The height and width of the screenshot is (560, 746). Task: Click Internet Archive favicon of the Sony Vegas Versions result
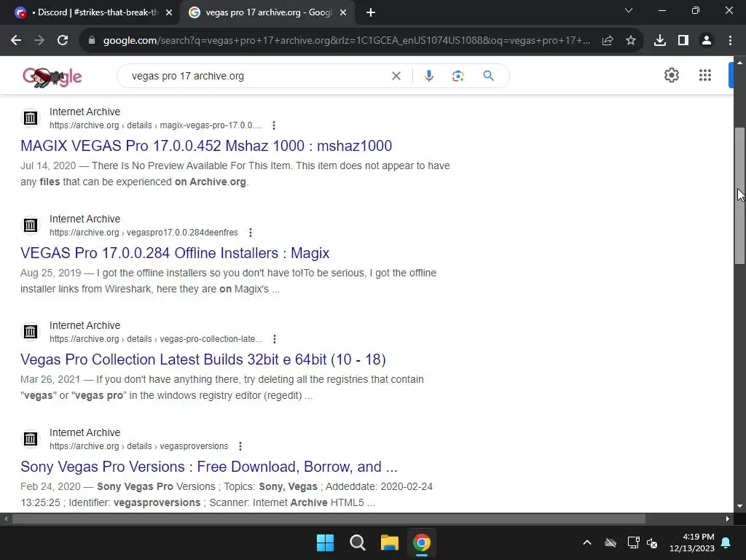coord(31,438)
